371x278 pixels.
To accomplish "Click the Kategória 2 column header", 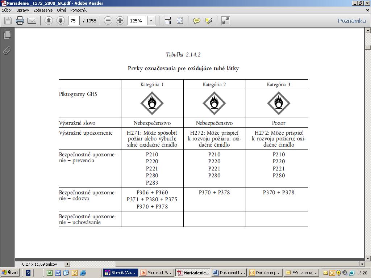I will click(x=214, y=85).
